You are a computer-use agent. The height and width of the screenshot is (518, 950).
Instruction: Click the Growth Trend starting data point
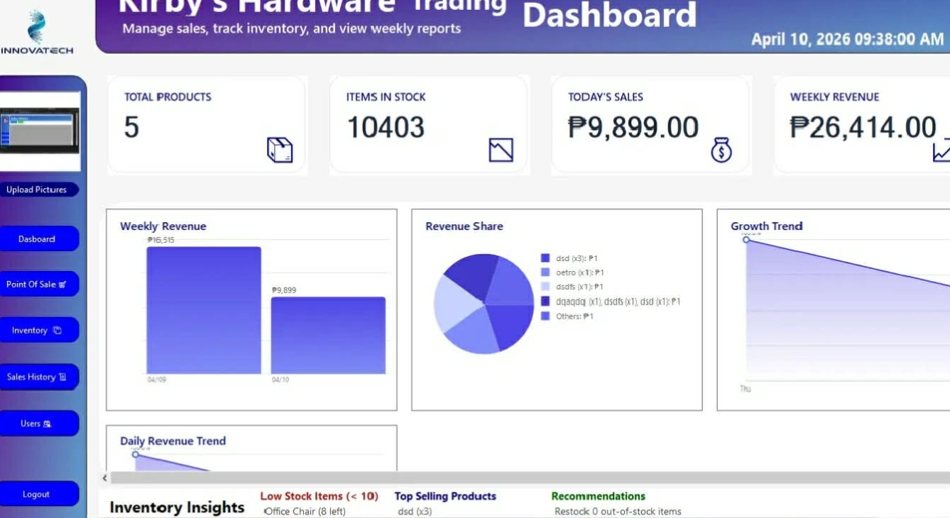tap(746, 240)
